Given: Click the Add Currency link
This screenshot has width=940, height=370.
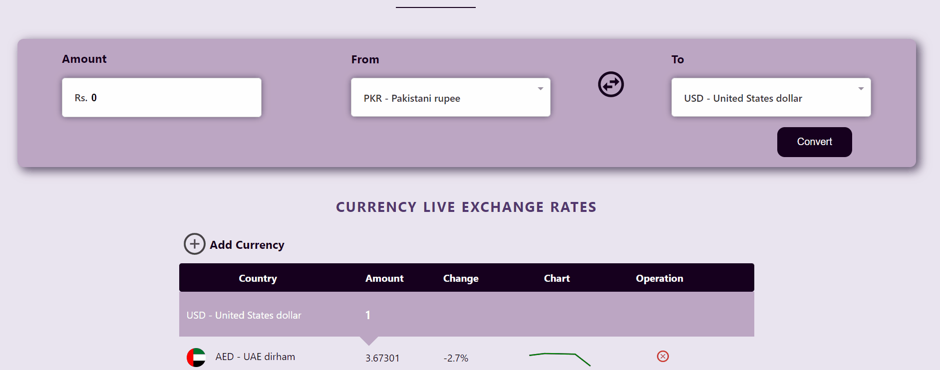Looking at the screenshot, I should 247,245.
